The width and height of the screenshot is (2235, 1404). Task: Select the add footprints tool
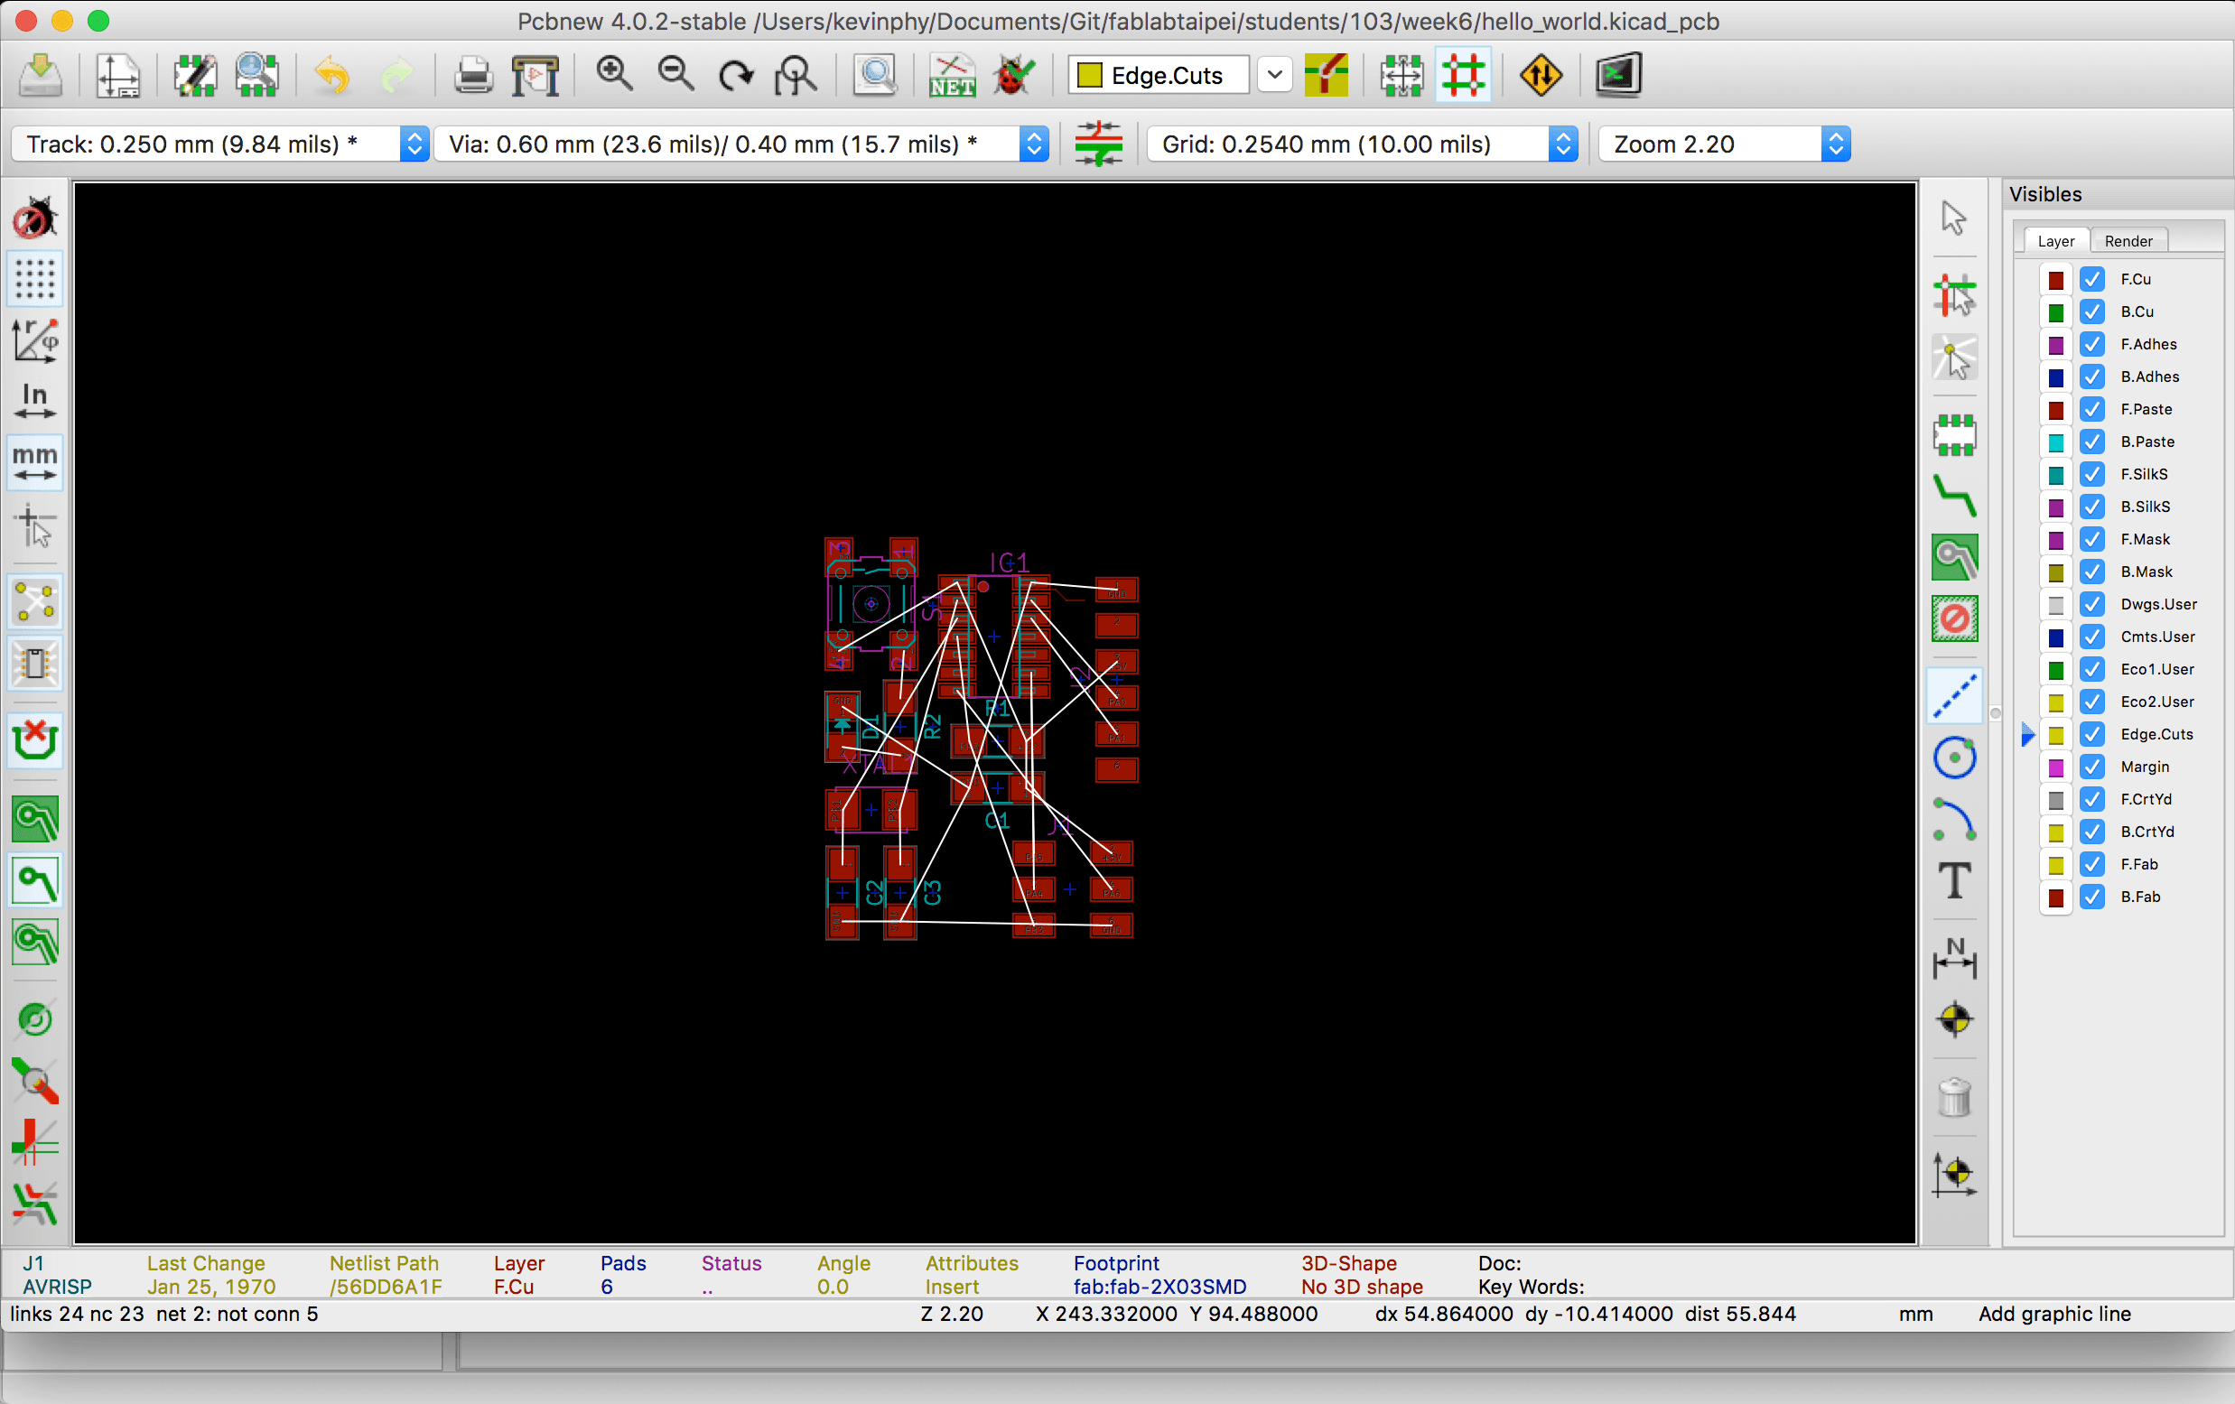point(1955,435)
